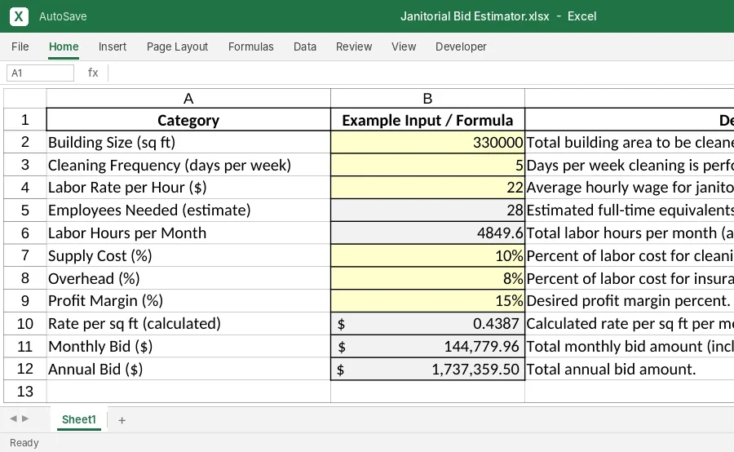This screenshot has width=734, height=452.
Task: Open the Page Layout tab
Action: pos(178,47)
